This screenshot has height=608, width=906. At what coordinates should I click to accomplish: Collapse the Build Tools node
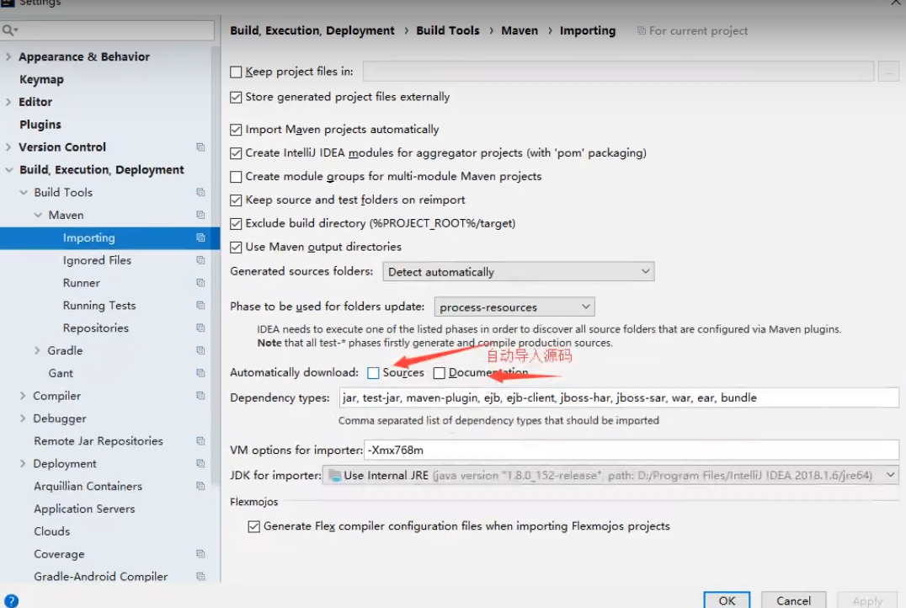[23, 192]
